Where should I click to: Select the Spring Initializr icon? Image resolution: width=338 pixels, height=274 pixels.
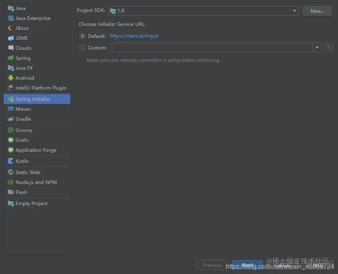tap(11, 99)
